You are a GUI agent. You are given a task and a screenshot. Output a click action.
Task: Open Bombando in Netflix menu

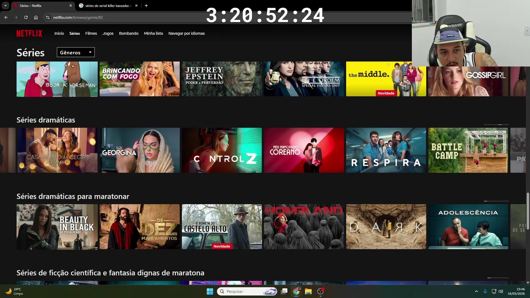129,34
